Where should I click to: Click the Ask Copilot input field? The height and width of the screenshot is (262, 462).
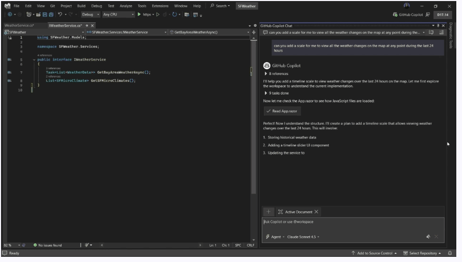tap(353, 222)
